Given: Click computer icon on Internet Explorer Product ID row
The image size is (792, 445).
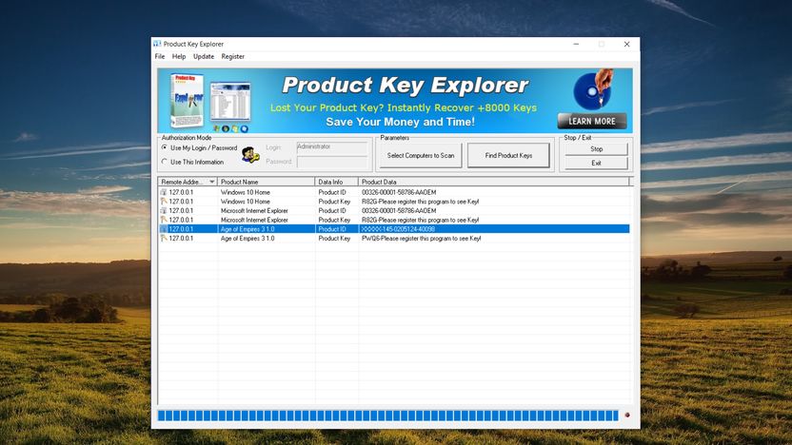Looking at the screenshot, I should [164, 210].
